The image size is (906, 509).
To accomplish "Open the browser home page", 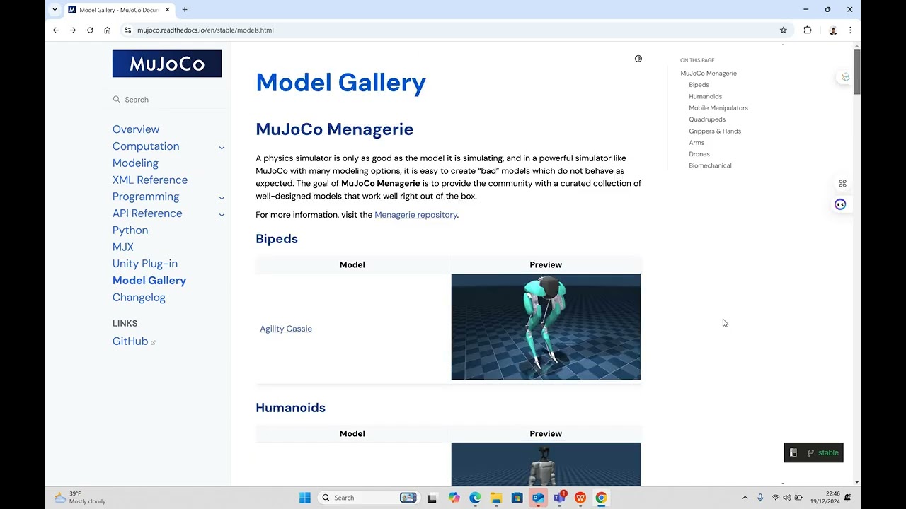I will coord(108,30).
